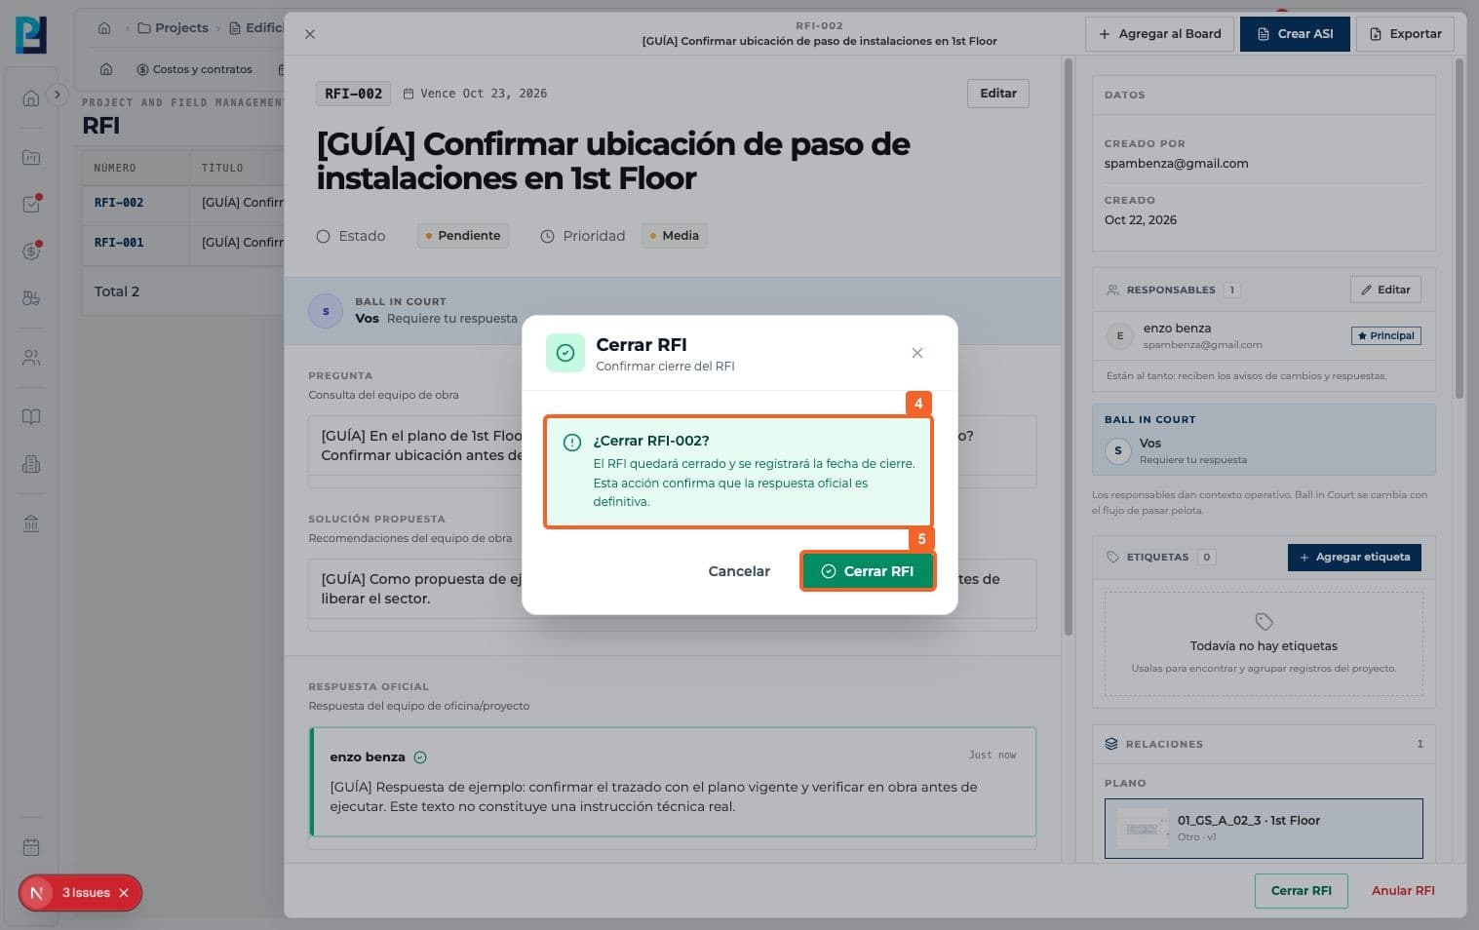Open the dollar coin icon in the sidebar
Image resolution: width=1479 pixels, height=930 pixels.
coord(31,252)
